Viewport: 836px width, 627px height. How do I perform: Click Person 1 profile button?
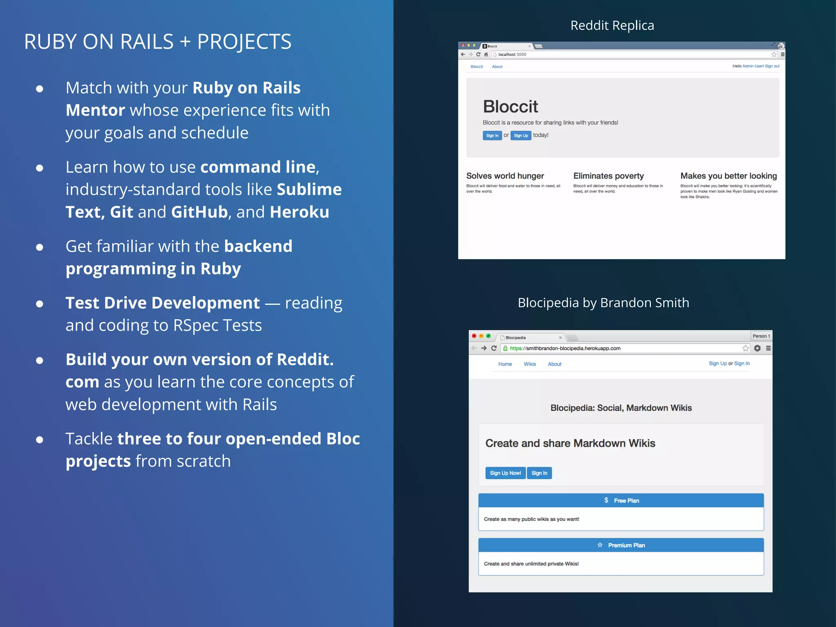[761, 336]
